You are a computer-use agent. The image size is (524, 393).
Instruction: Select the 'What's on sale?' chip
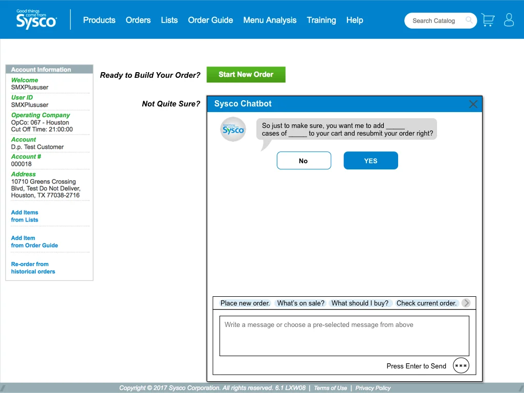click(301, 303)
